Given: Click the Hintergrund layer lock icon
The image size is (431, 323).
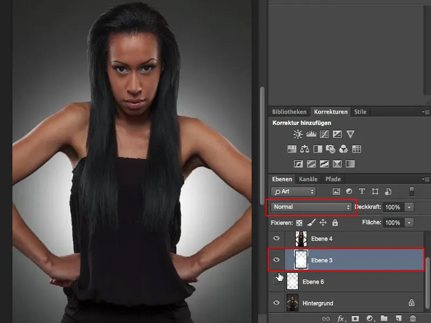Looking at the screenshot, I should pyautogui.click(x=412, y=303).
